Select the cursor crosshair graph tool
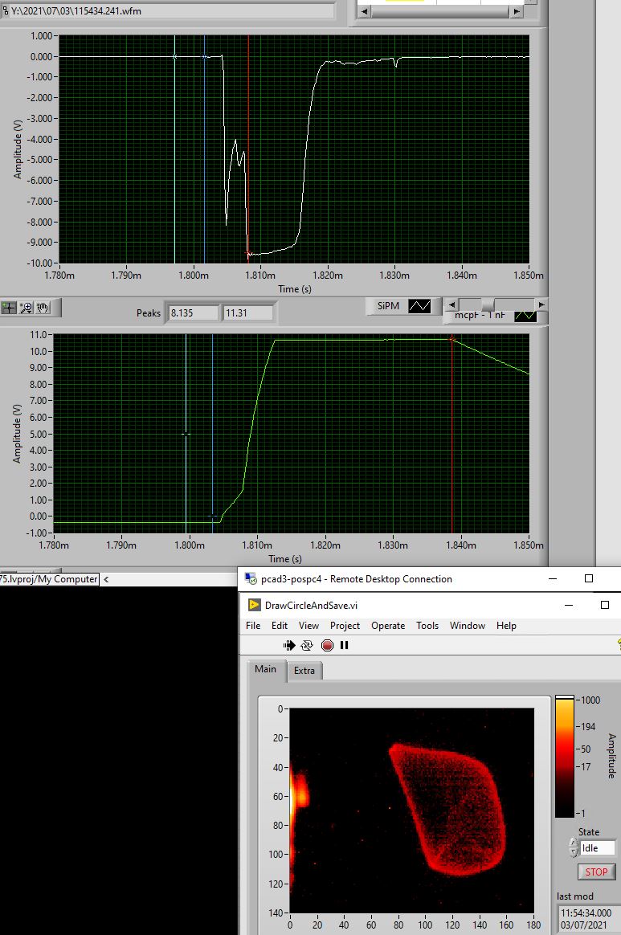 click(x=10, y=307)
